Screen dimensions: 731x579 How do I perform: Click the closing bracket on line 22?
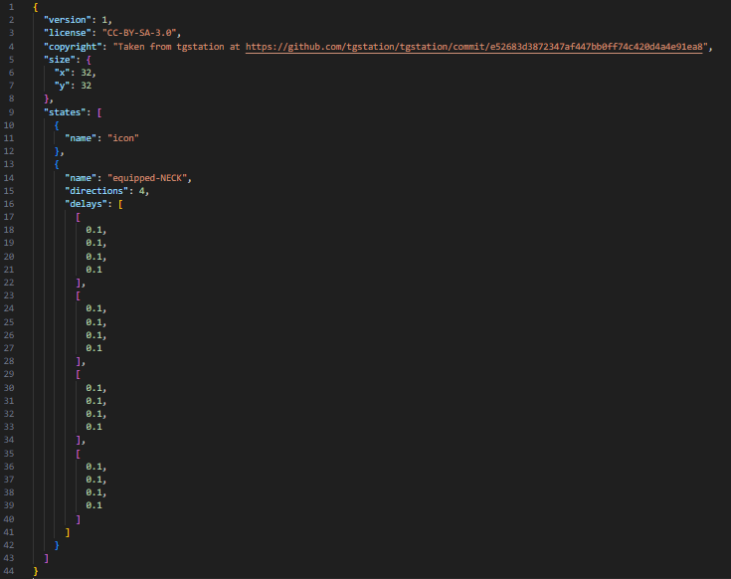(x=79, y=283)
